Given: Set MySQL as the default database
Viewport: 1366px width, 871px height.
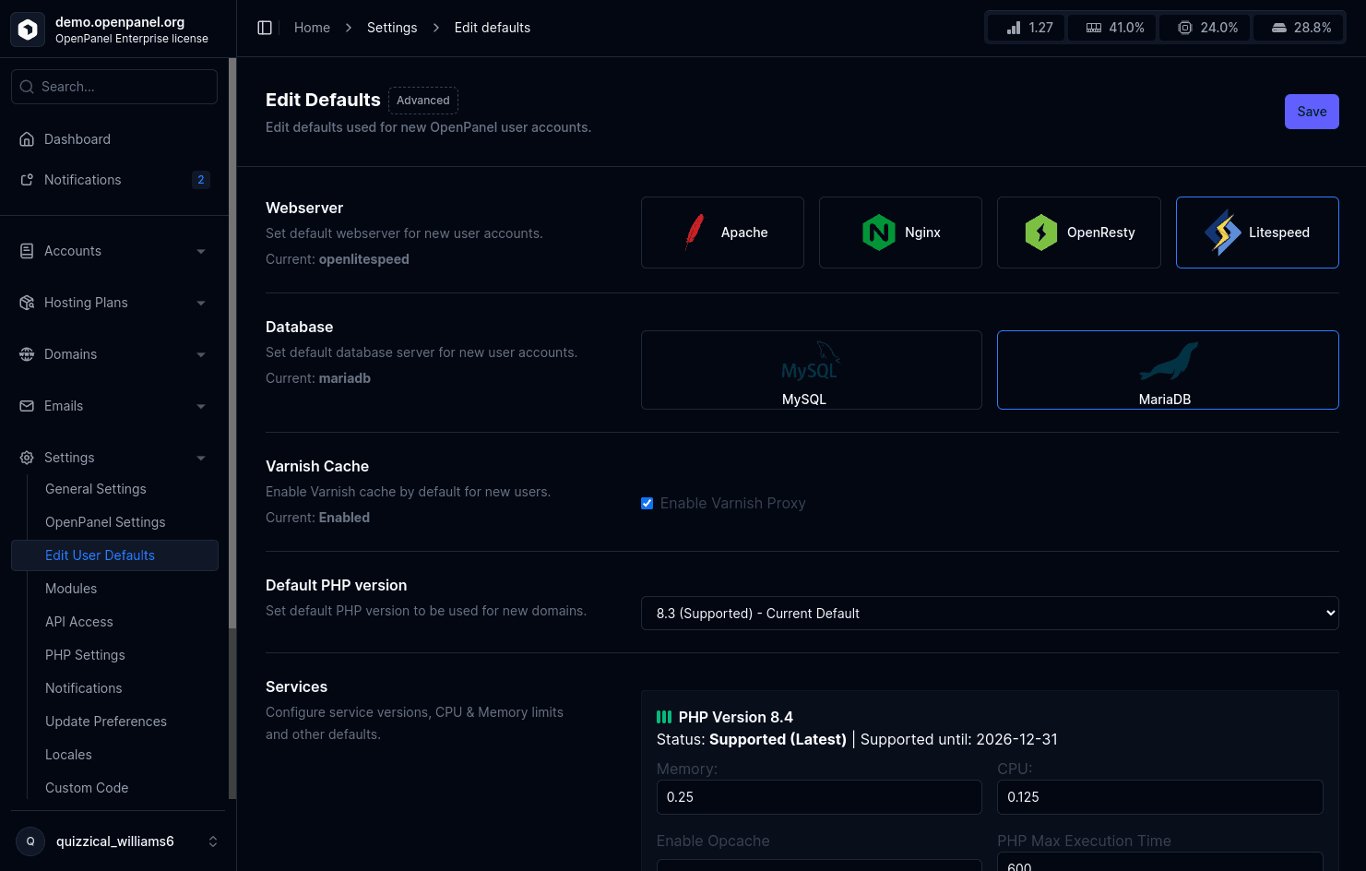Looking at the screenshot, I should [810, 370].
